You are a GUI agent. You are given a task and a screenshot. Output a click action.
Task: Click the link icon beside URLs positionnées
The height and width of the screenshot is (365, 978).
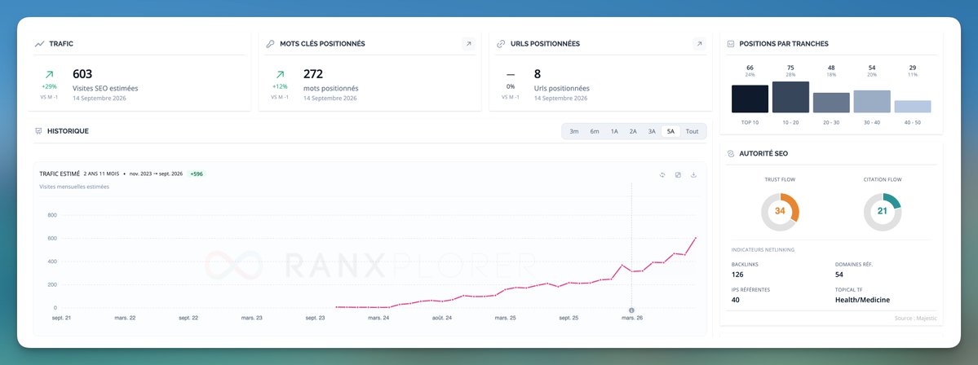500,44
